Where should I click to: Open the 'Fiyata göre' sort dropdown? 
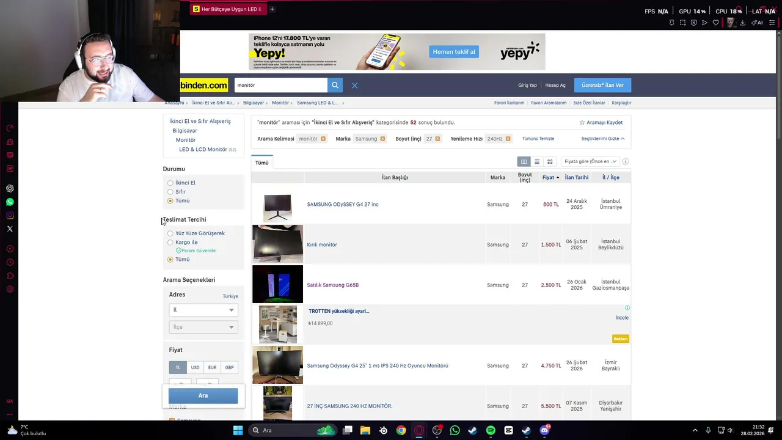[590, 161]
